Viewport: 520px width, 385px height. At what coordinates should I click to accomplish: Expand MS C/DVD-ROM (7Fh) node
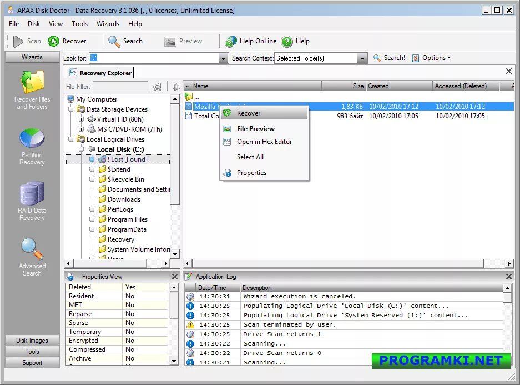coord(81,129)
